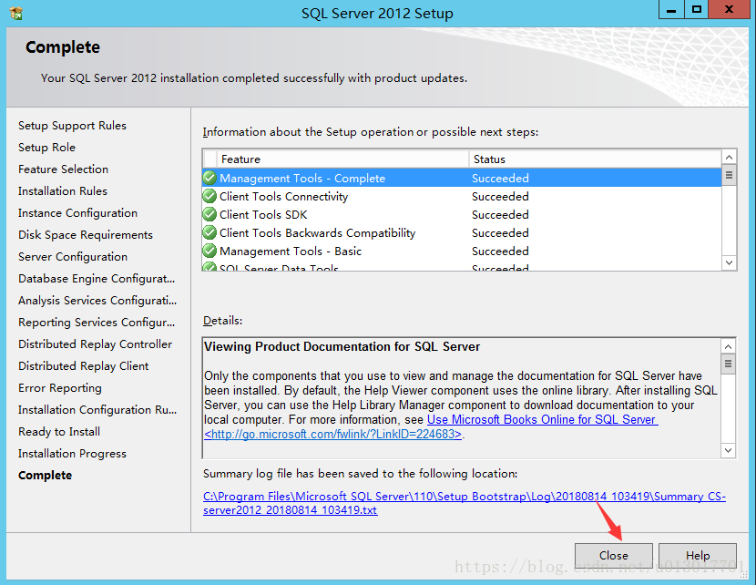Click the bold Complete step in sidebar
Viewport: 756px width, 585px height.
(45, 475)
